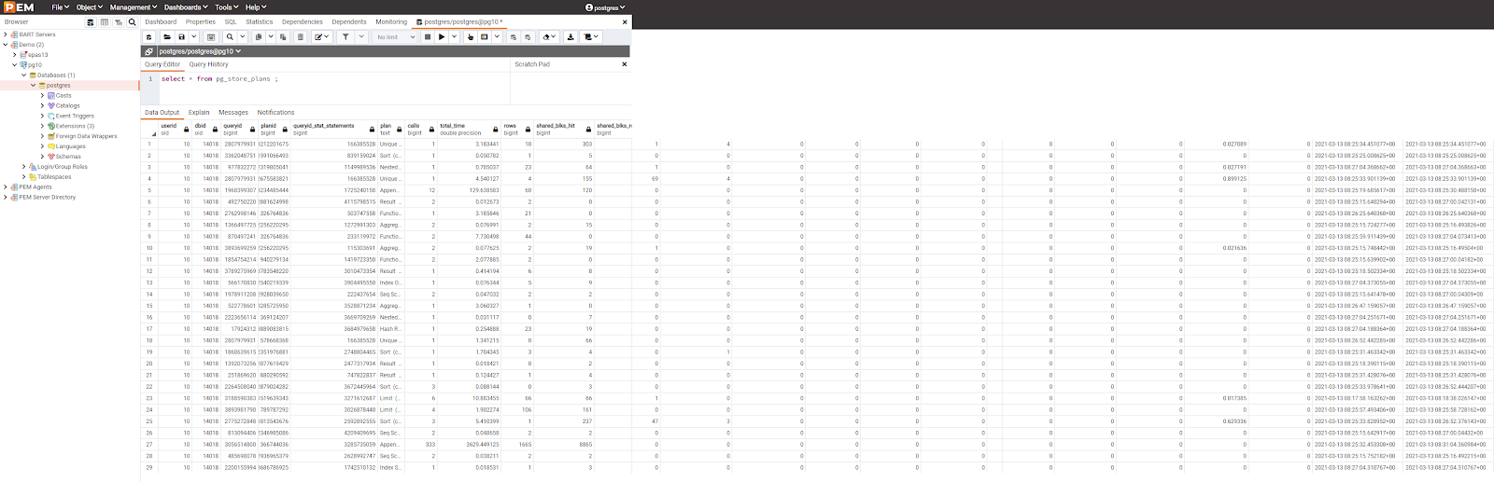
Task: Switch to the SQL tab
Action: click(x=231, y=21)
